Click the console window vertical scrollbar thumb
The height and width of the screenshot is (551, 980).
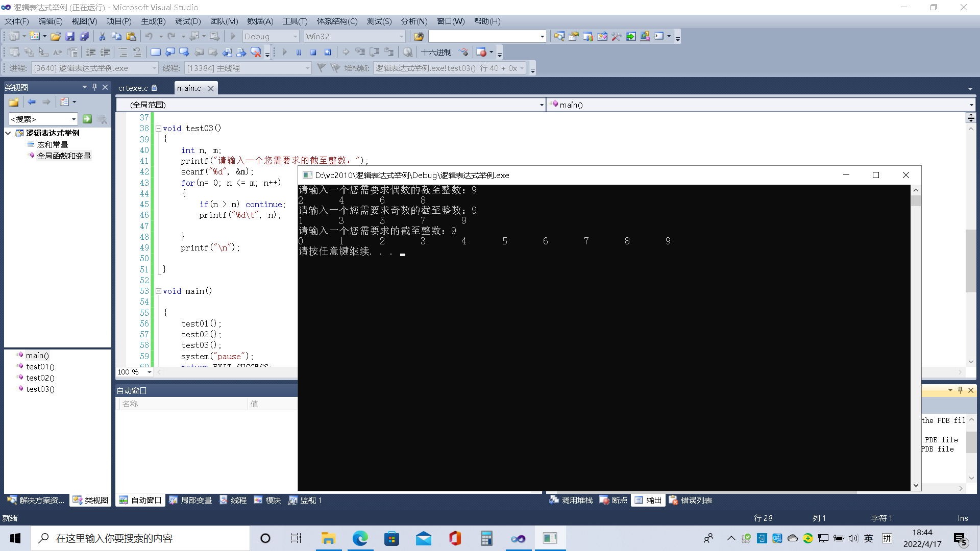pos(916,201)
